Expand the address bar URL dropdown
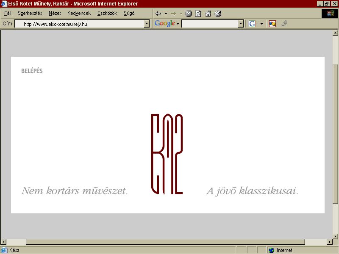This screenshot has height=254, width=339. 147,24
